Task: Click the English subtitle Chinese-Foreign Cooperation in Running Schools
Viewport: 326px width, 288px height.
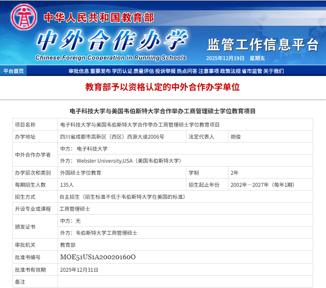Action: coord(111,58)
